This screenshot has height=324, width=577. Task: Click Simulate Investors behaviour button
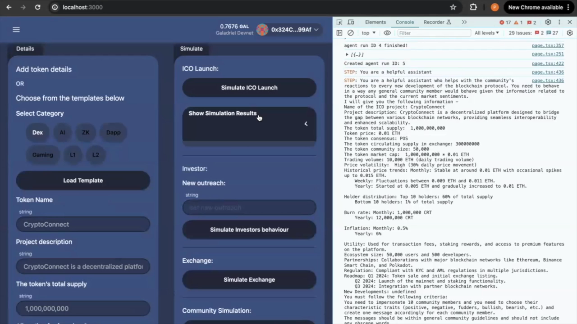[x=249, y=229]
